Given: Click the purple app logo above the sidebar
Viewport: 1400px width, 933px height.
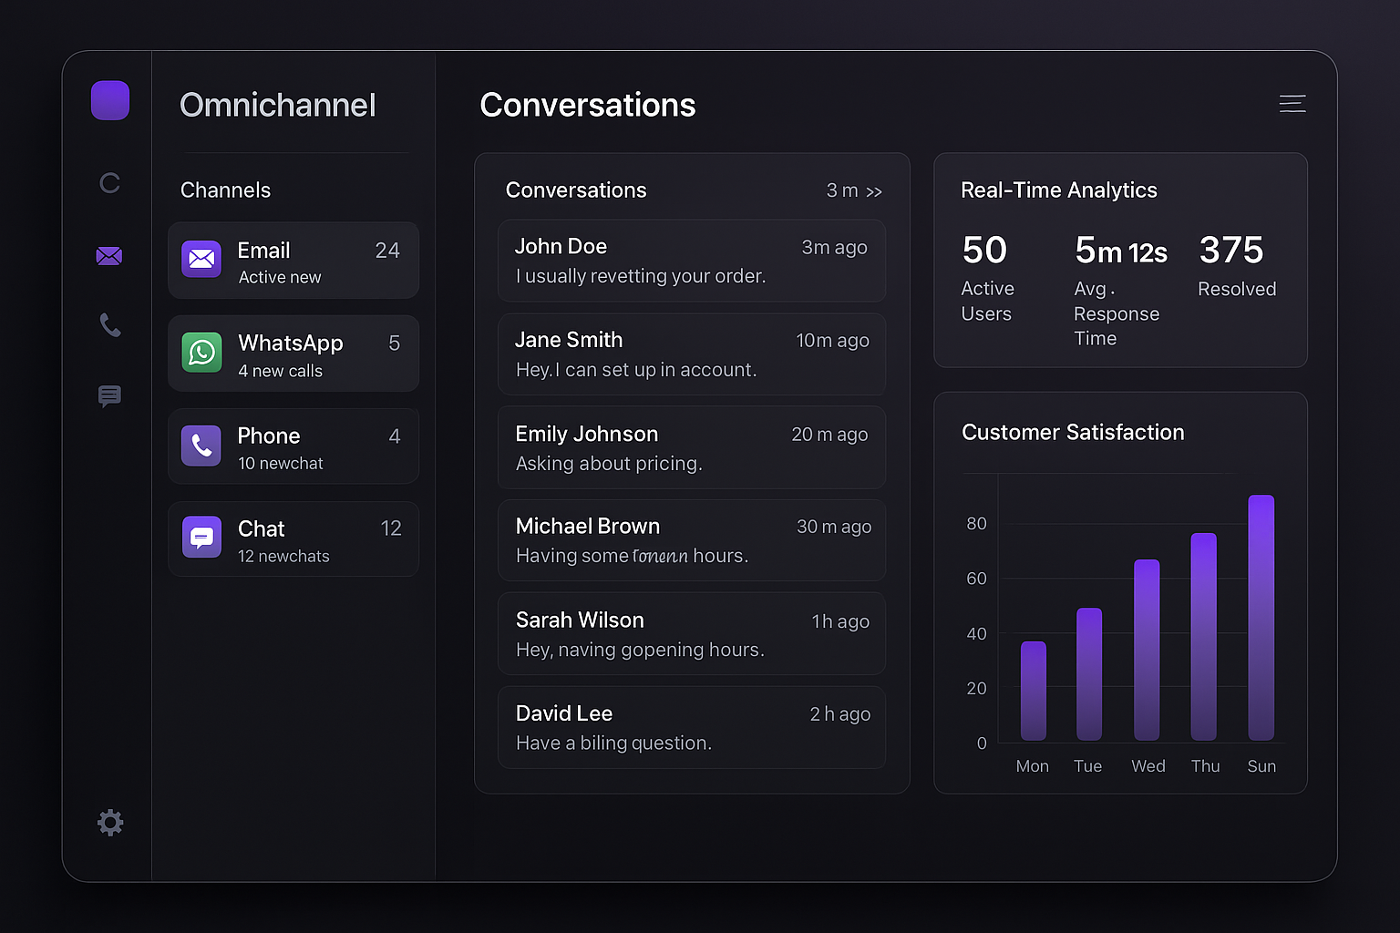Looking at the screenshot, I should tap(109, 100).
